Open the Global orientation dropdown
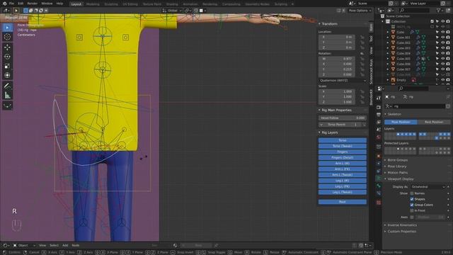Image resolution: width=453 pixels, height=255 pixels. point(172,11)
